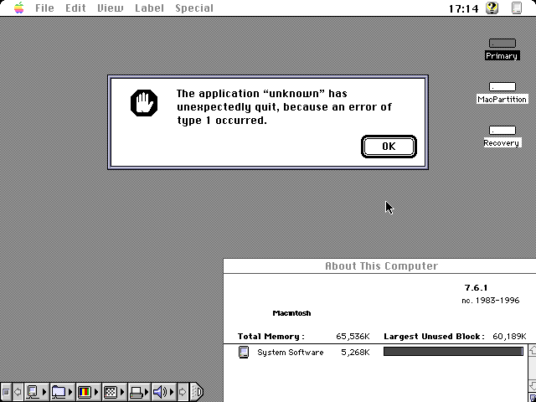
Task: Click the "unexpectedly quit" error message text
Action: tap(284, 106)
